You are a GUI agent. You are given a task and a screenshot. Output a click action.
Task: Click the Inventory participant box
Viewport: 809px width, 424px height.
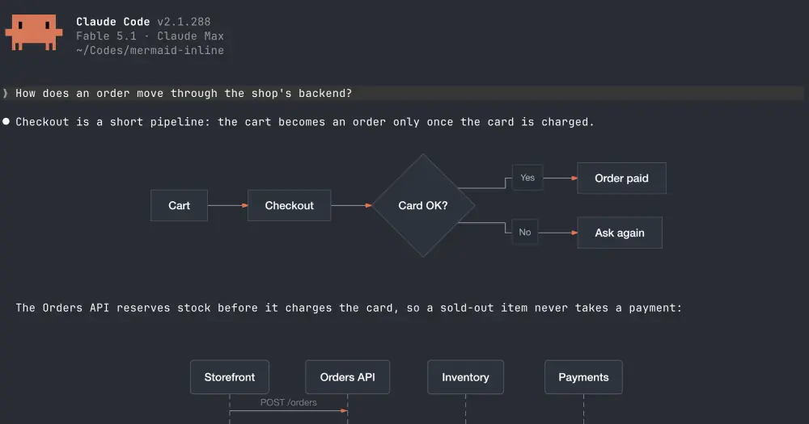(465, 377)
